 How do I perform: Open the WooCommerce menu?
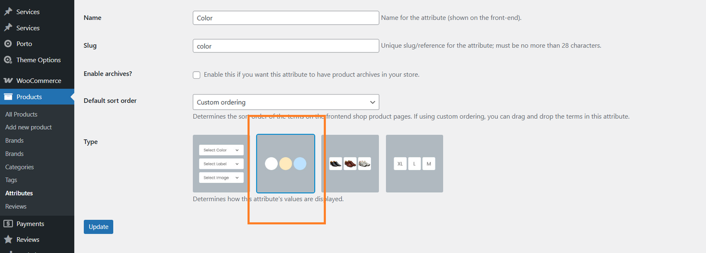click(37, 81)
